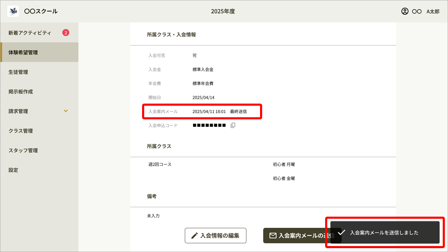This screenshot has width=448, height=252.
Task: Expand the 請求管理 dropdown chevron
Action: tap(66, 111)
